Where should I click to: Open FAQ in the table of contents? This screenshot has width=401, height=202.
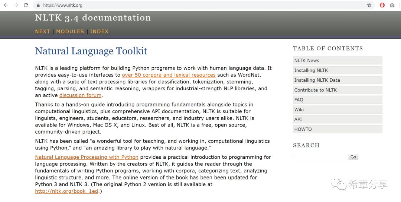coord(338,100)
